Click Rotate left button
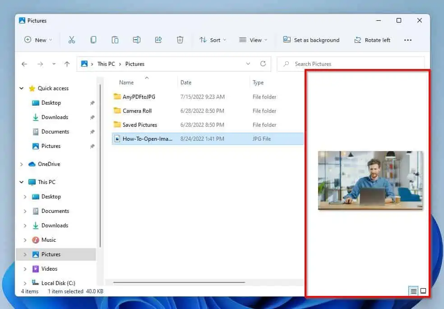Image resolution: width=444 pixels, height=309 pixels. point(372,40)
